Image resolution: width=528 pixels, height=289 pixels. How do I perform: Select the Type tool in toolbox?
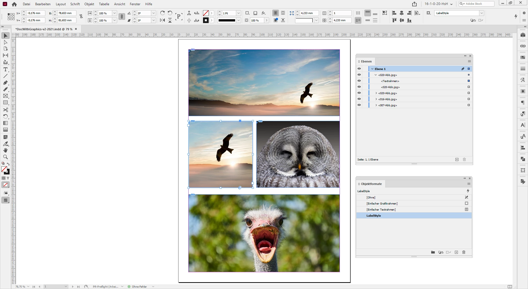(5, 69)
